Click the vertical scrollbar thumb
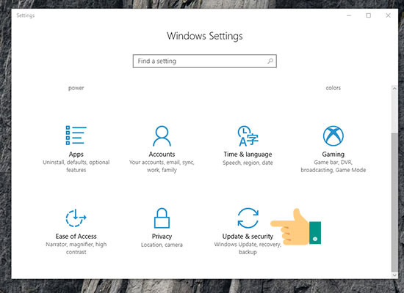 coord(394,202)
